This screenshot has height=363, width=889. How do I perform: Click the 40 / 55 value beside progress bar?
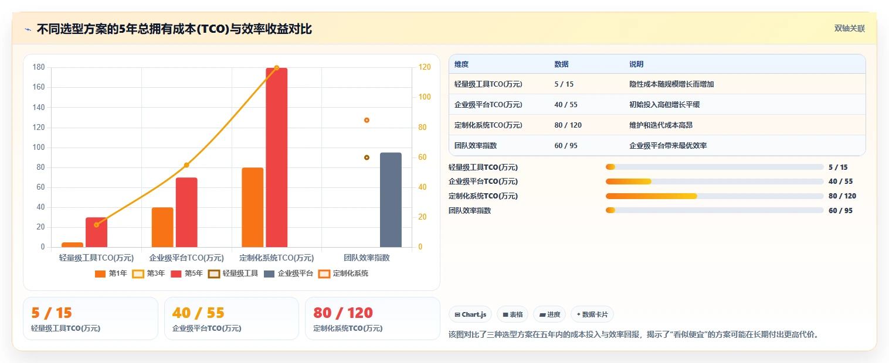pos(840,181)
